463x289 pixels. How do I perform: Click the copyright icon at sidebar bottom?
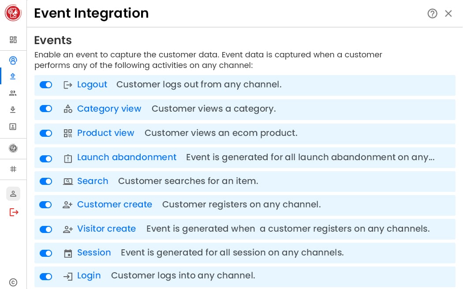[x=13, y=282]
